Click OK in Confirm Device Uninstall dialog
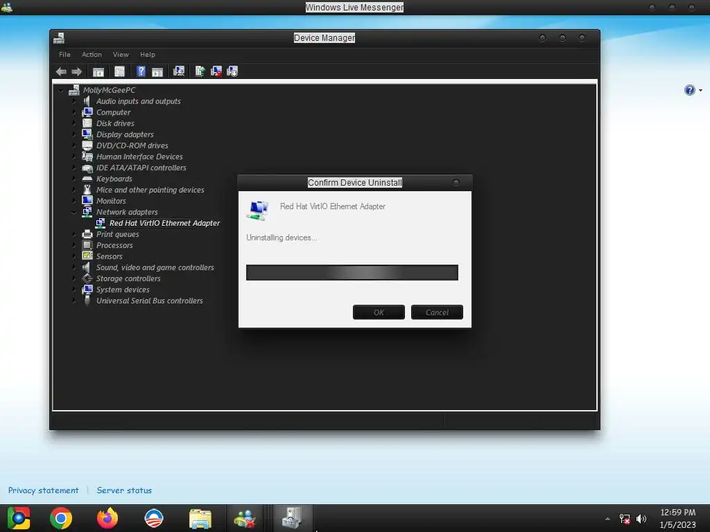The image size is (710, 532). 379,312
